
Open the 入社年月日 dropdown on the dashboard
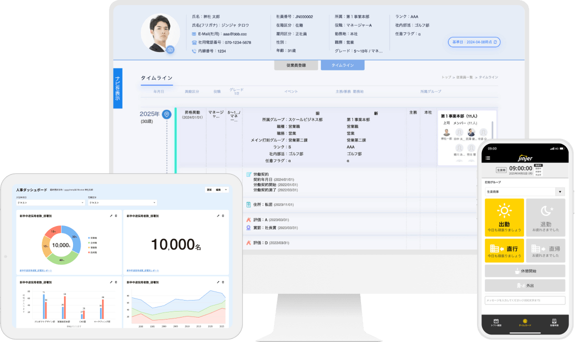coord(50,203)
